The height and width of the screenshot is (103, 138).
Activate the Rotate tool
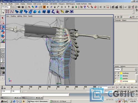[x=2, y=32]
